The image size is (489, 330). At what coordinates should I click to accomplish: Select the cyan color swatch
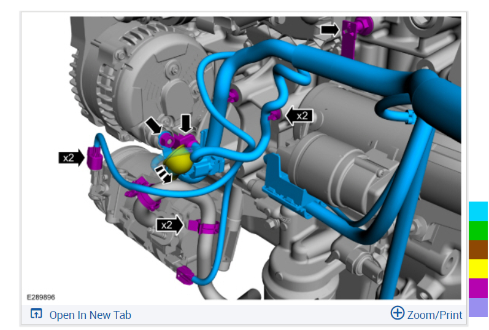[x=479, y=211]
